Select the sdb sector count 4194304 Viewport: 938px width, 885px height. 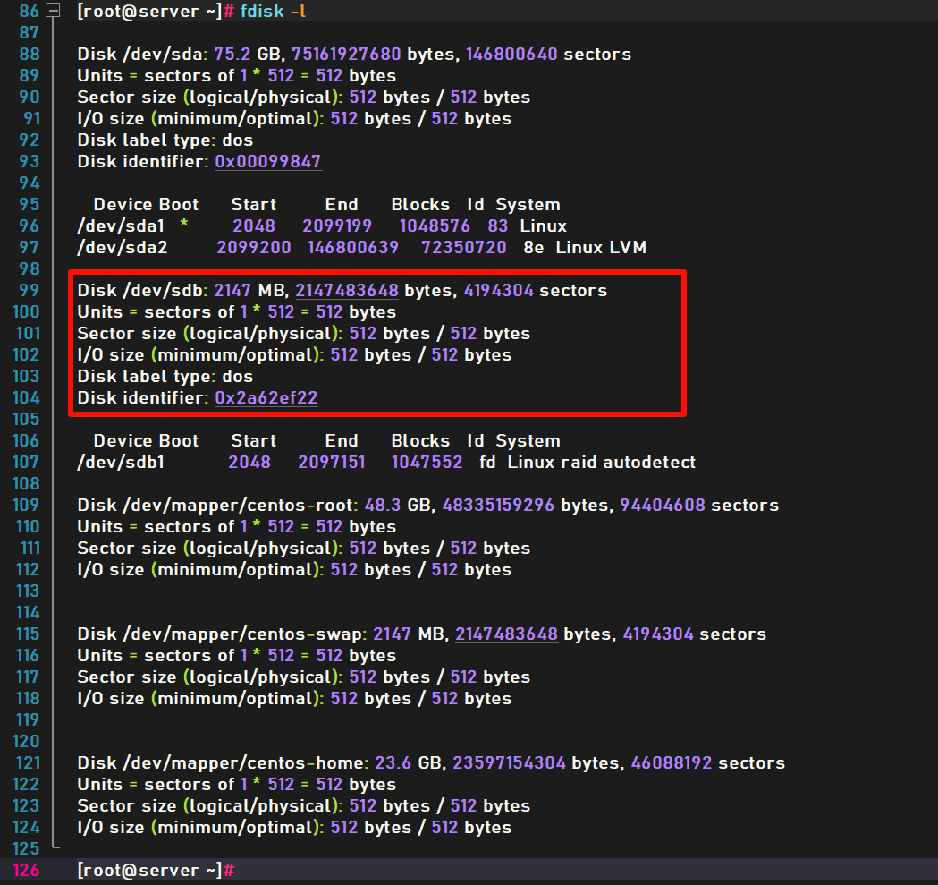[x=498, y=291]
